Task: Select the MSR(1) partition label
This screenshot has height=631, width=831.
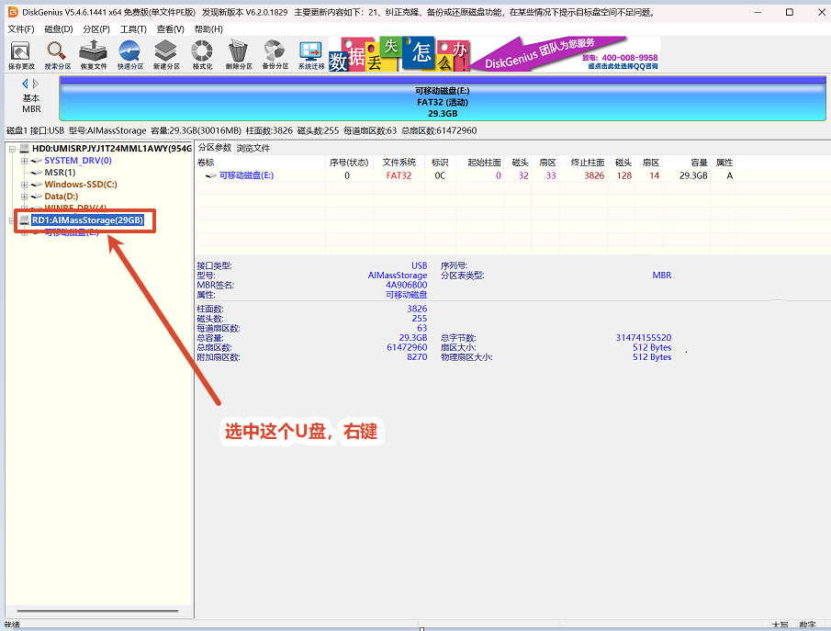Action: [60, 173]
